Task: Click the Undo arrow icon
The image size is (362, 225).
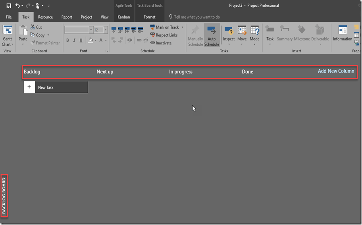Action: (x=17, y=6)
